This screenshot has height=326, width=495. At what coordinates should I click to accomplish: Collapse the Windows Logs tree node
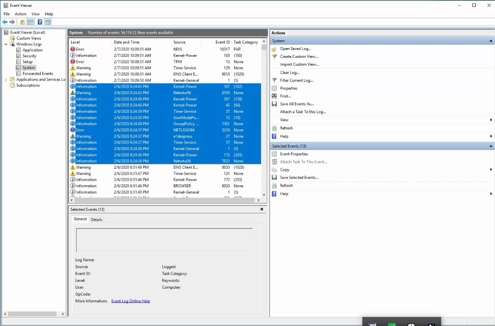click(x=6, y=44)
